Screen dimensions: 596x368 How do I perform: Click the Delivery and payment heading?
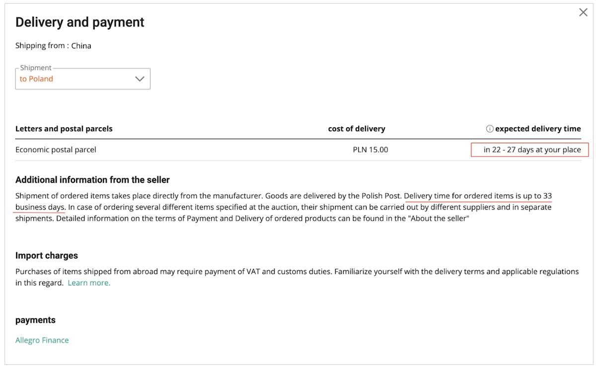point(80,22)
